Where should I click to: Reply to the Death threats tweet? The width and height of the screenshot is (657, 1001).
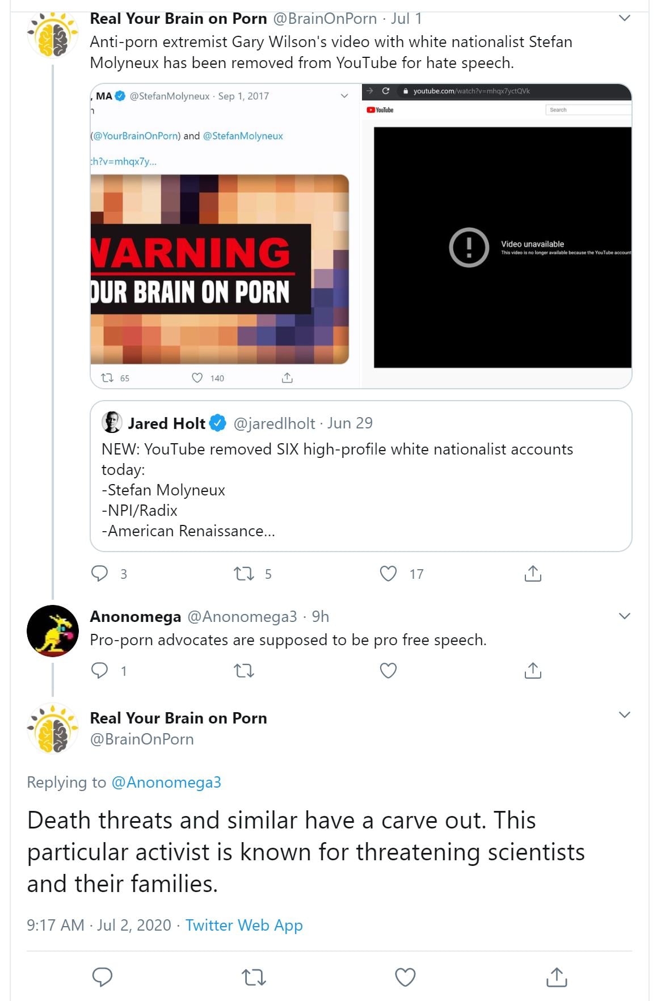coord(102,977)
